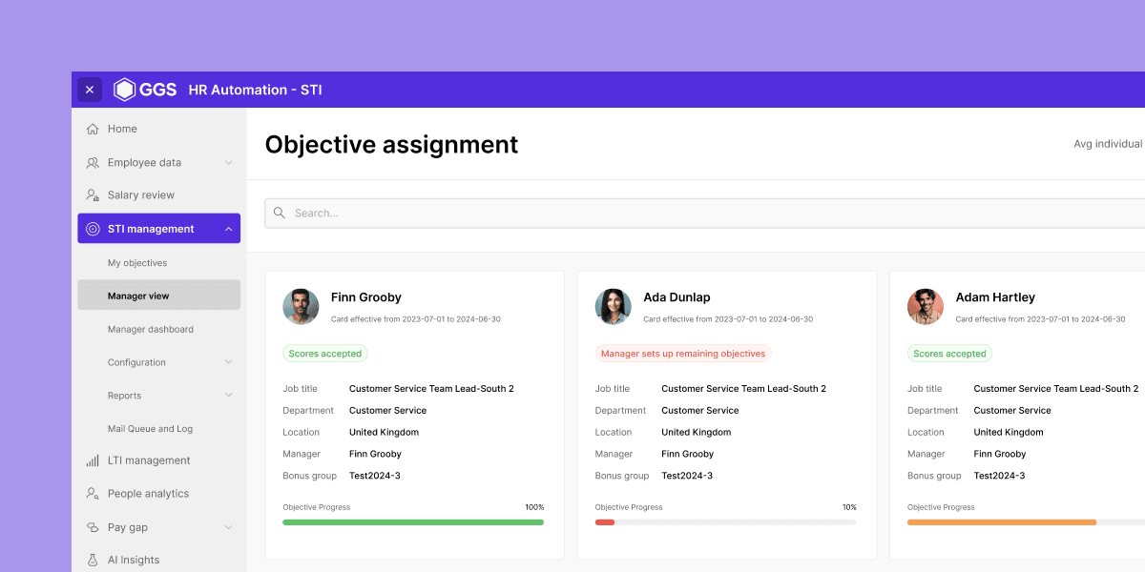1145x572 pixels.
Task: Click the AI Insights flask icon
Action: pos(93,561)
